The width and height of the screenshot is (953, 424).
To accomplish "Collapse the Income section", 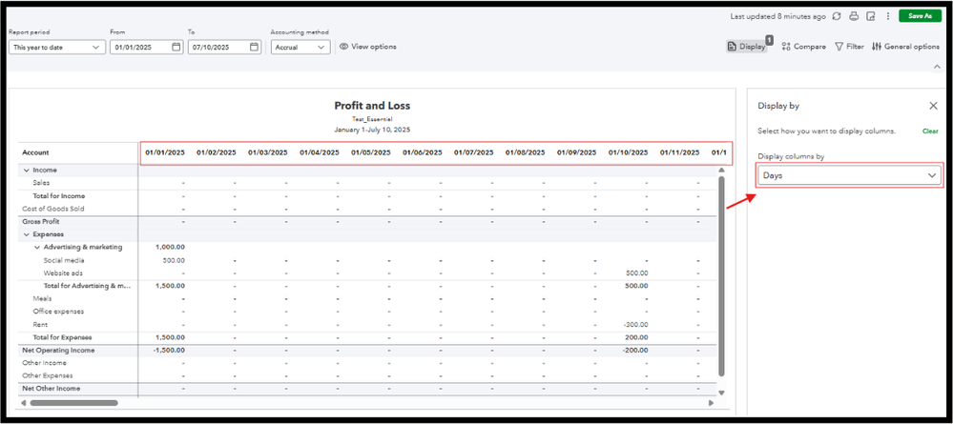I will point(27,171).
